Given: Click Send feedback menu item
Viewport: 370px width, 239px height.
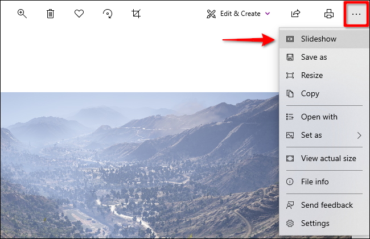Looking at the screenshot, I should 327,205.
